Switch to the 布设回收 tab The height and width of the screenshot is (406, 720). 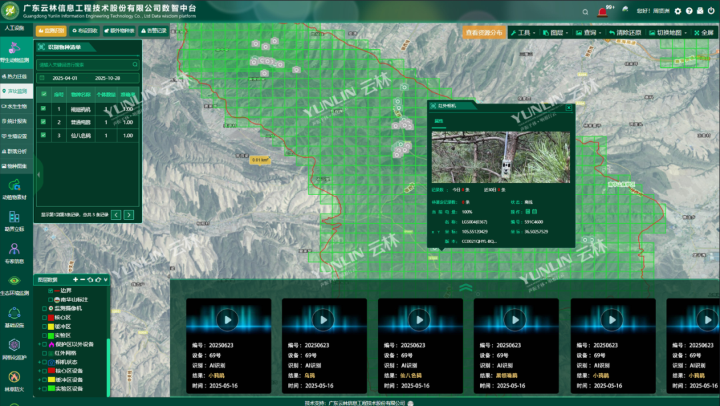click(85, 31)
